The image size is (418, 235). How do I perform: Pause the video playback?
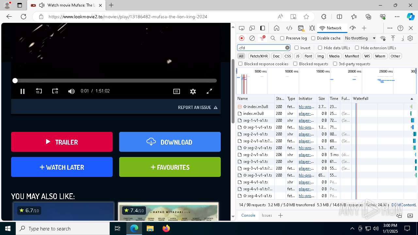[23, 91]
